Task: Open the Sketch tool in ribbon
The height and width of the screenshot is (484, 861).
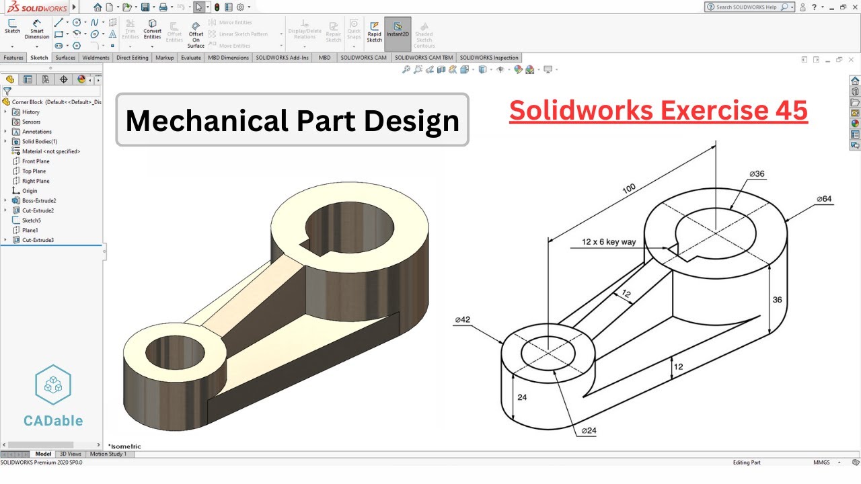Action: 12,26
